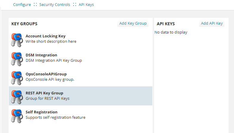Click 'Supports self registration feature' description
This screenshot has height=133, width=234.
click(55, 118)
